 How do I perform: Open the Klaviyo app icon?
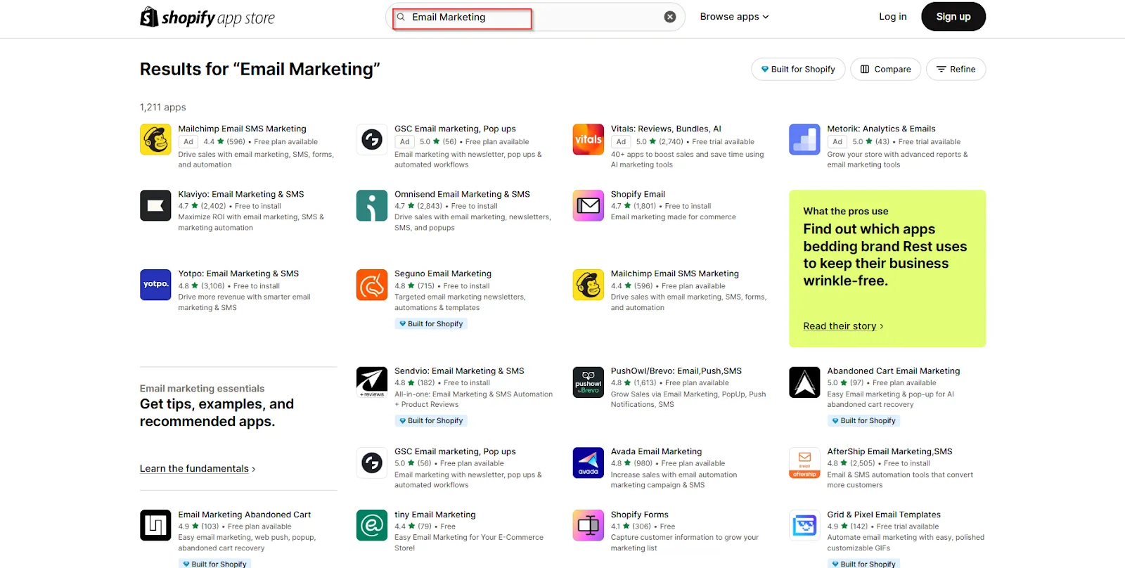click(155, 205)
